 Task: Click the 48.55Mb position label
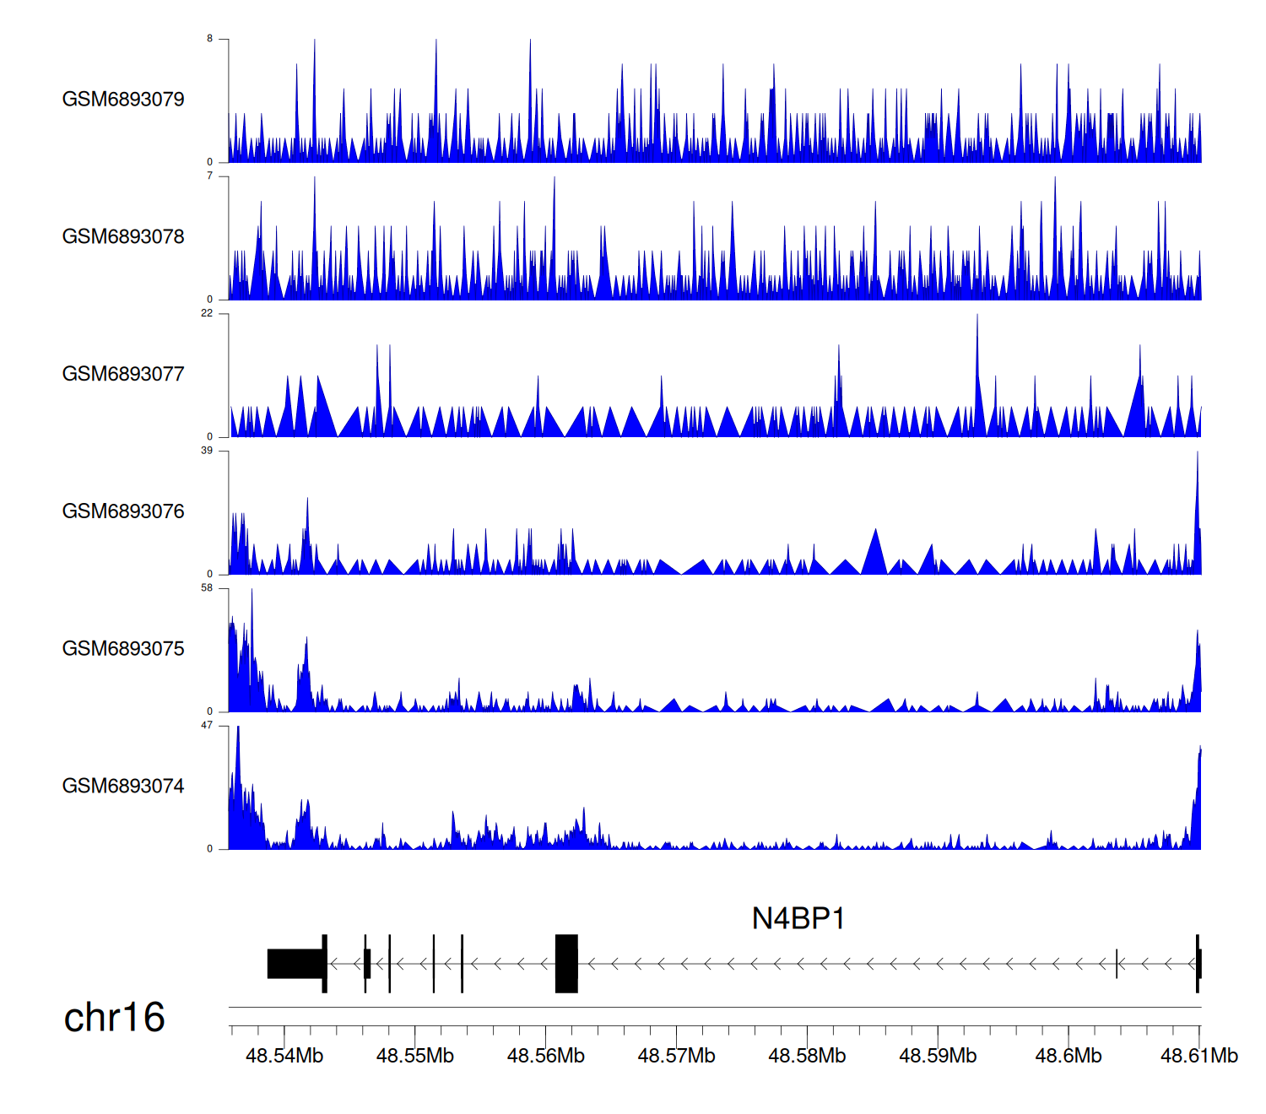pyautogui.click(x=415, y=1056)
